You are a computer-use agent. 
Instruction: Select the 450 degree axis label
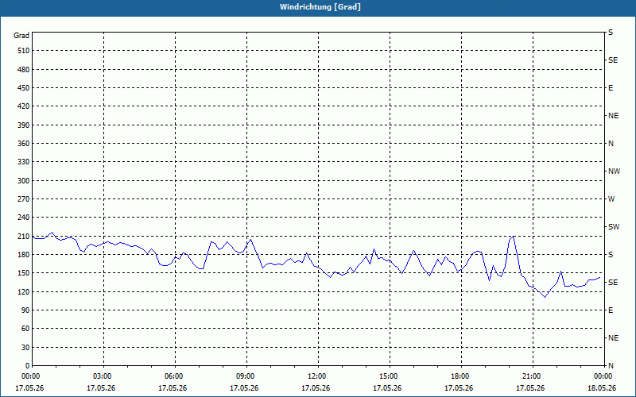[24, 88]
